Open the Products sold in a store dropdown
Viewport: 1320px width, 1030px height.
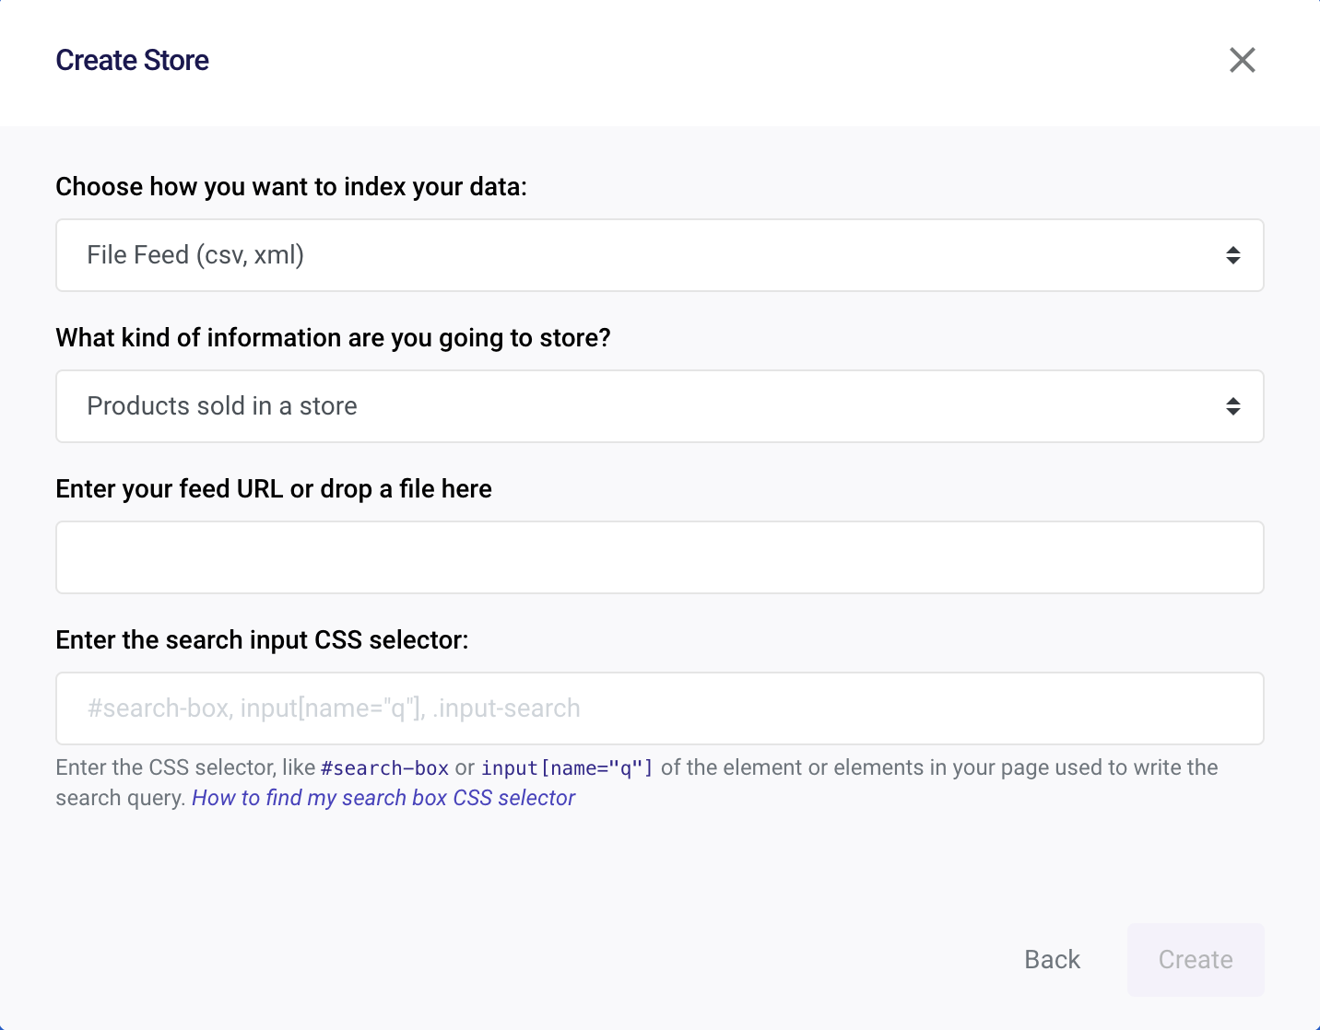659,406
